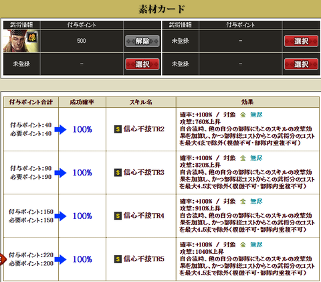Click the 100% success rate for 信心不抜TR2
Screen dimensions: 321x282
82,129
